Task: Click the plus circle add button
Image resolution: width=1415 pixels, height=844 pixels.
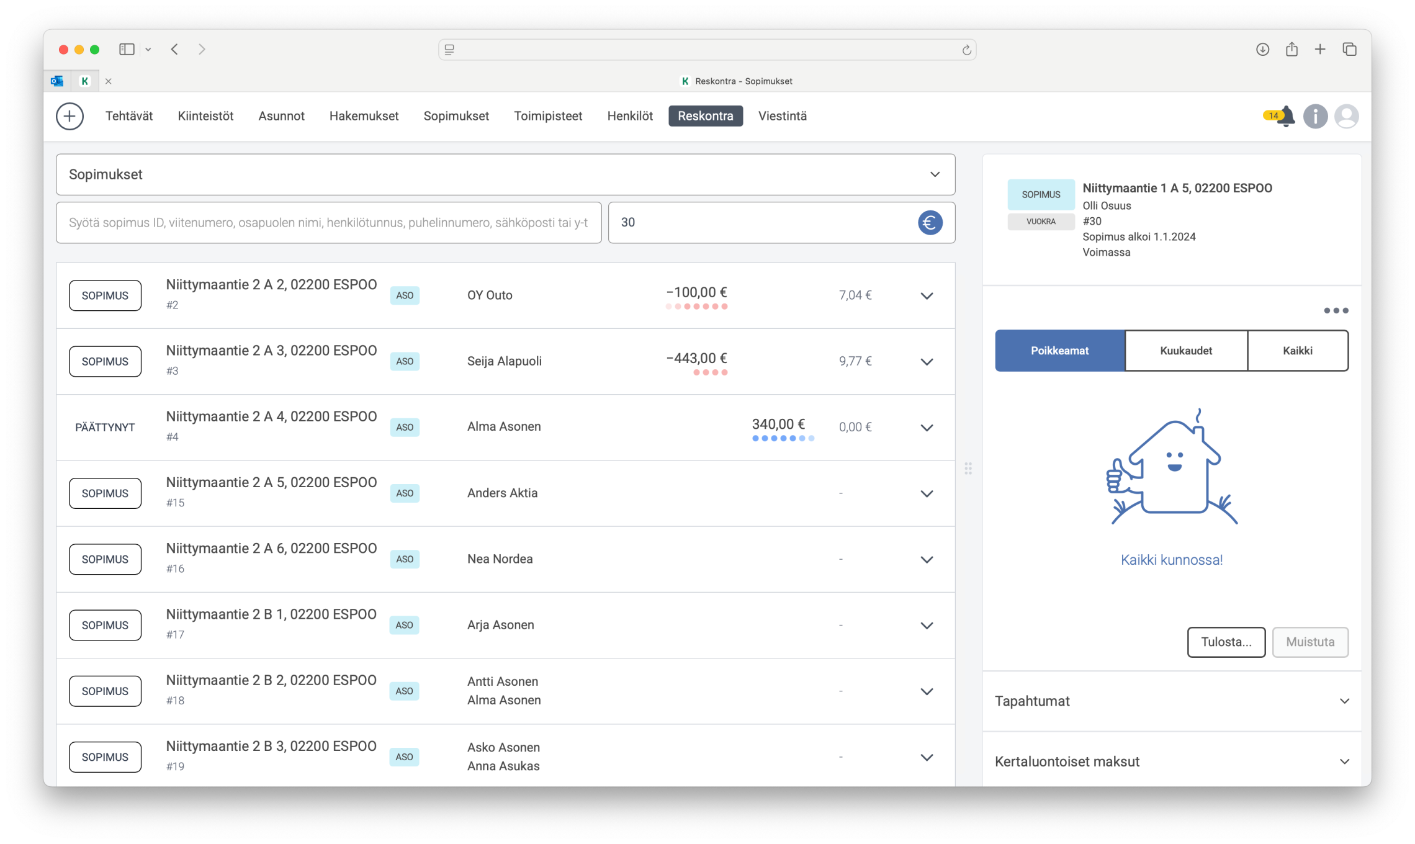Action: (x=70, y=116)
